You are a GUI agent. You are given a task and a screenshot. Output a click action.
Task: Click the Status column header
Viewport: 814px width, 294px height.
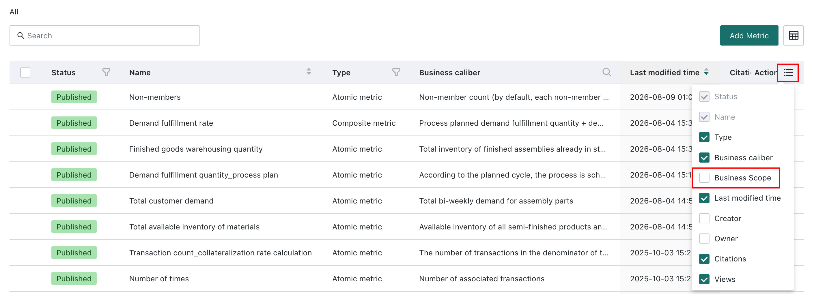click(63, 73)
